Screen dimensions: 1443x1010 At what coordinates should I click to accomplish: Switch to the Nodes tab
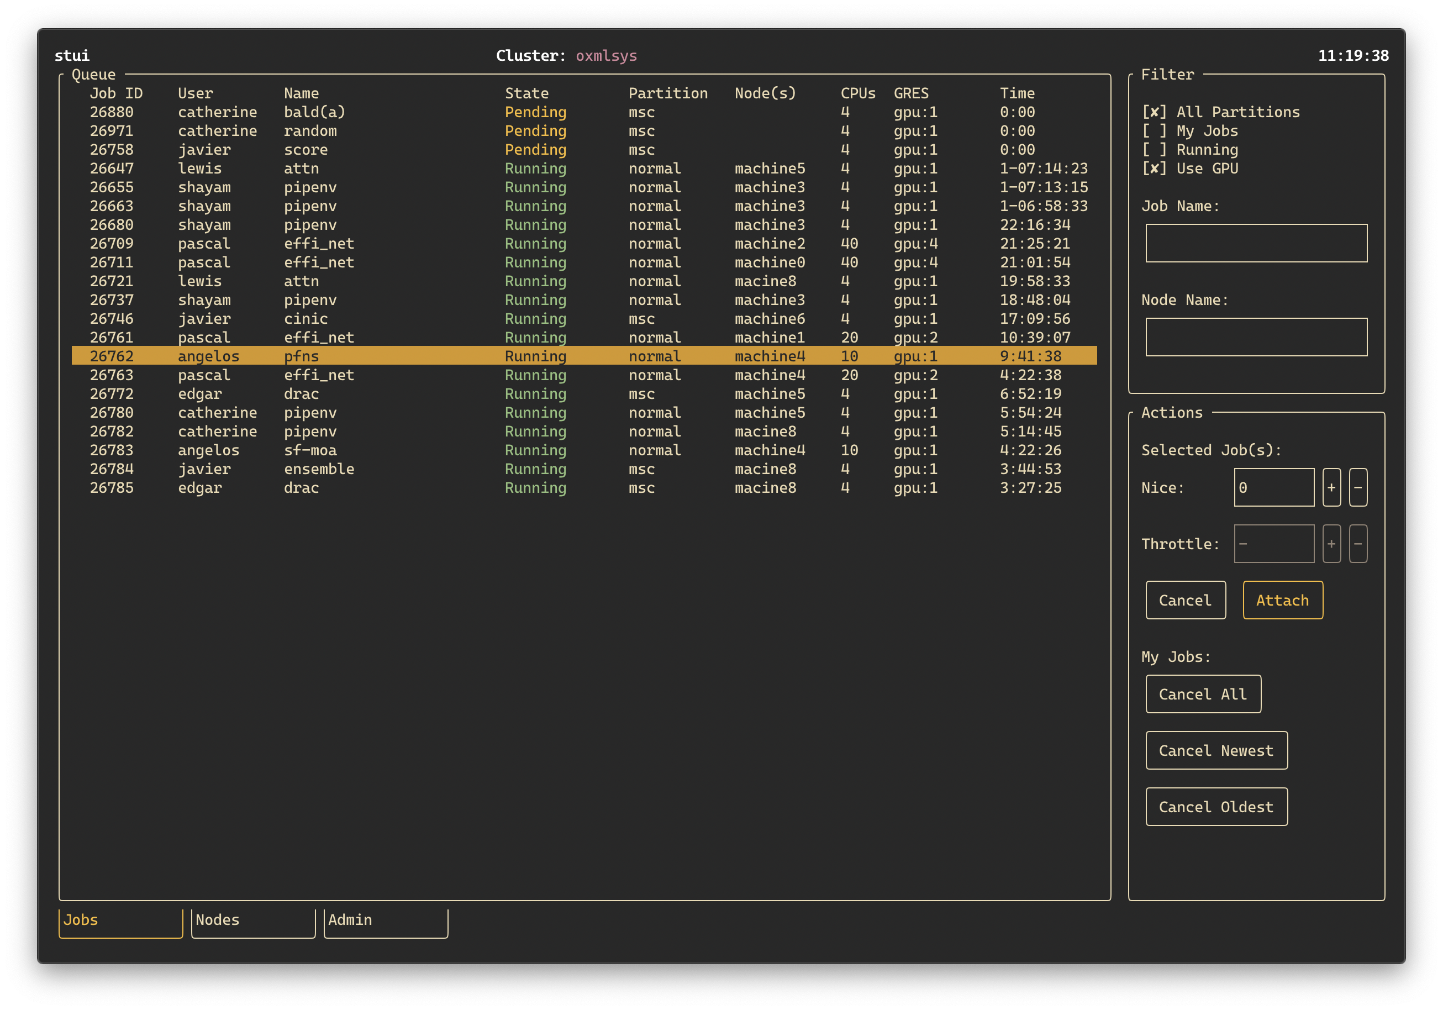pyautogui.click(x=252, y=919)
